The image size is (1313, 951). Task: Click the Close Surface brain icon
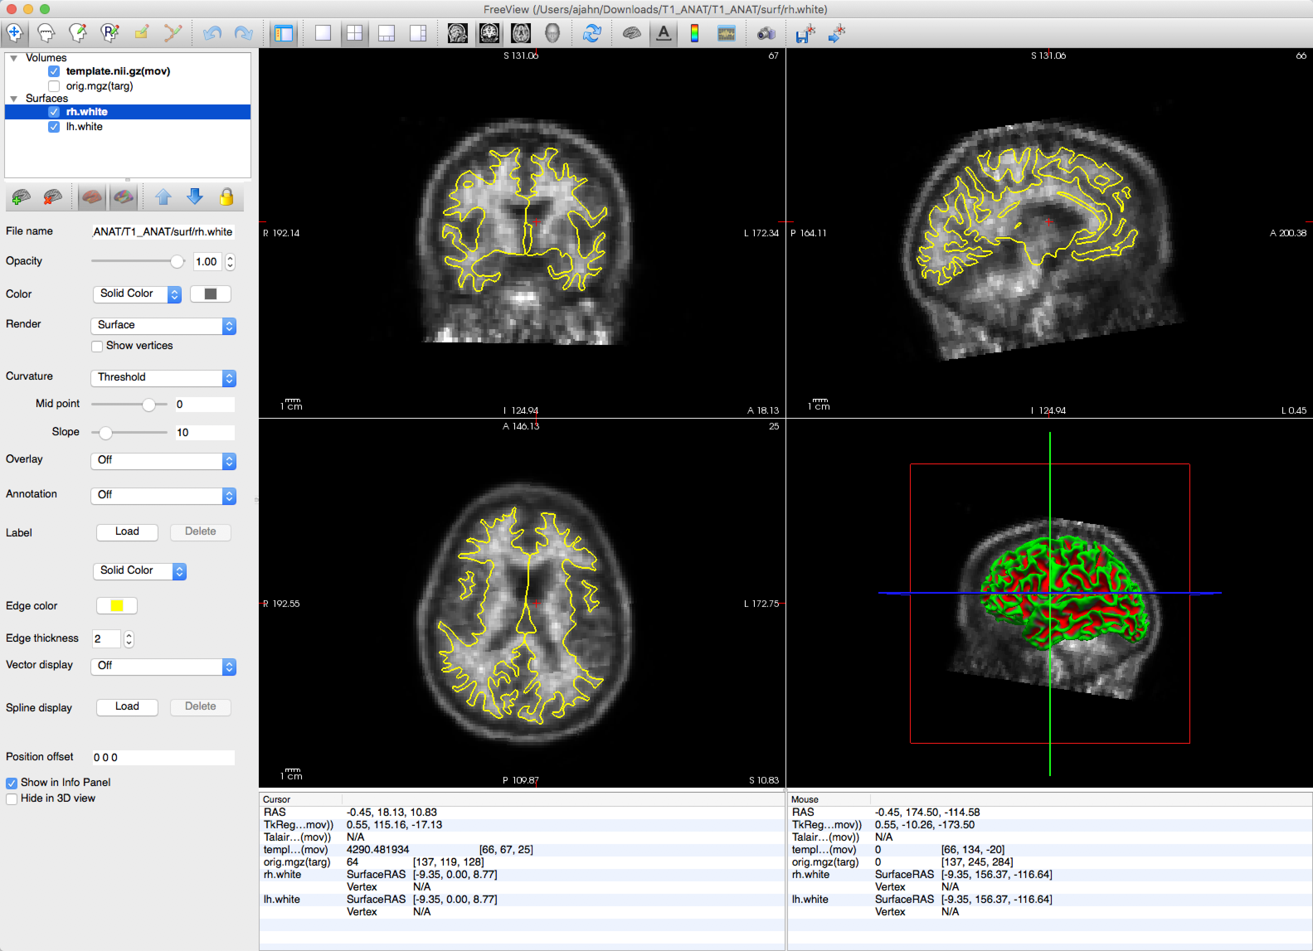tap(53, 197)
